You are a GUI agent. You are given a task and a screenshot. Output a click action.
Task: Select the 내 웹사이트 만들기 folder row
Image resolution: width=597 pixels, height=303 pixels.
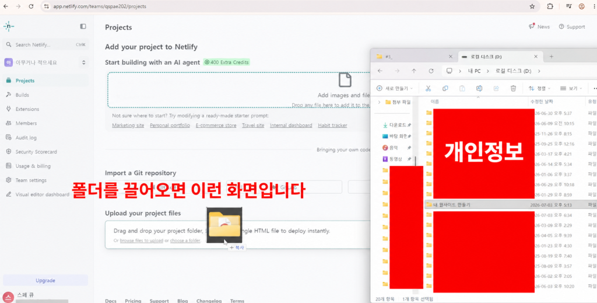(x=510, y=205)
